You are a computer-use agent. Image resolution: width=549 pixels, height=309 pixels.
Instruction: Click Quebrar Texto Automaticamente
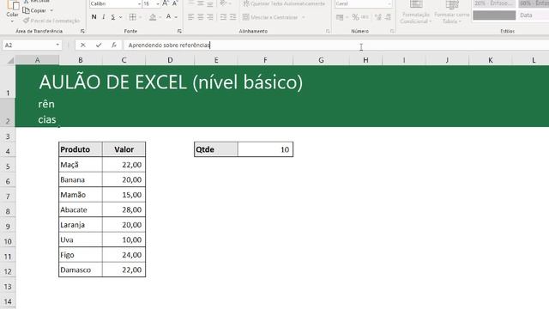point(284,3)
